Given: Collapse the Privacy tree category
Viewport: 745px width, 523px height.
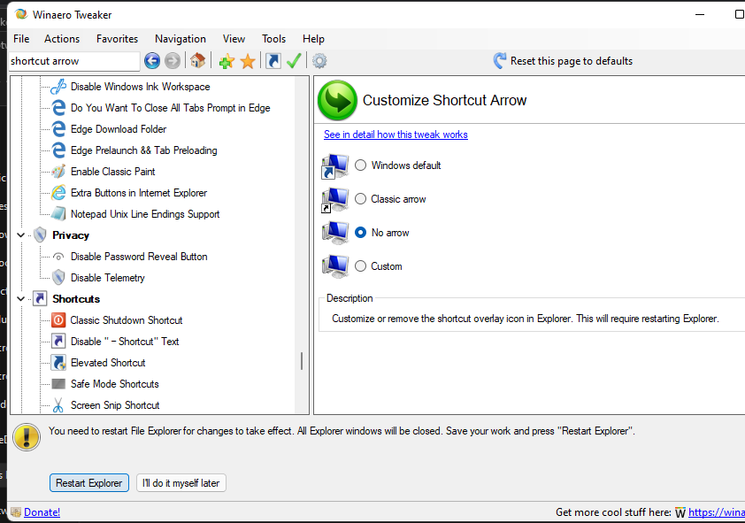Looking at the screenshot, I should [x=20, y=235].
